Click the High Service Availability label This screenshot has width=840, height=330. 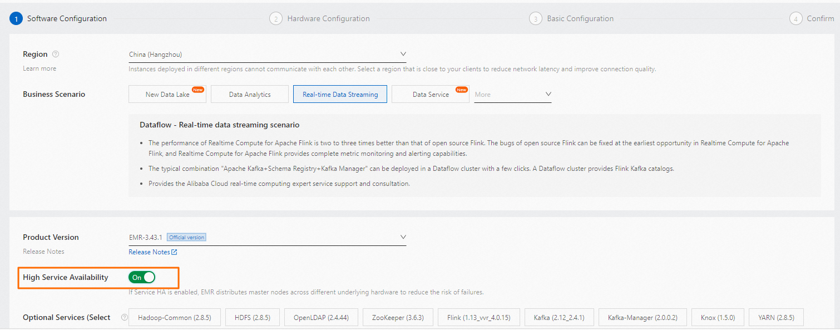tap(66, 277)
